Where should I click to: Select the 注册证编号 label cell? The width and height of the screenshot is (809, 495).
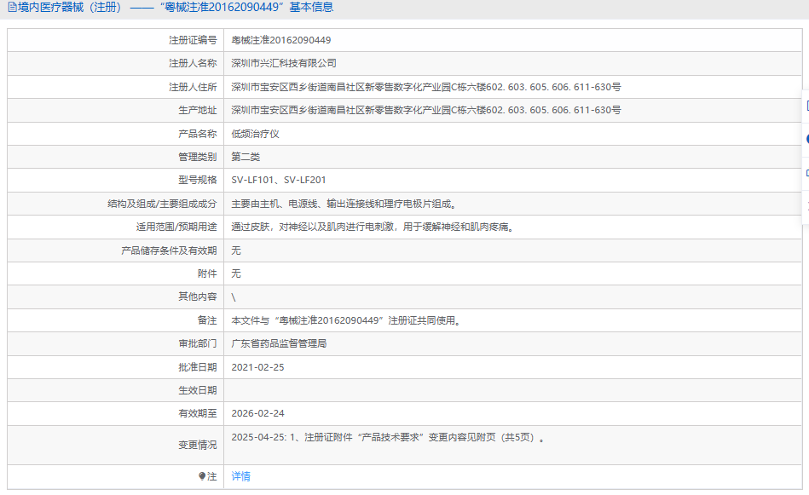[x=193, y=40]
